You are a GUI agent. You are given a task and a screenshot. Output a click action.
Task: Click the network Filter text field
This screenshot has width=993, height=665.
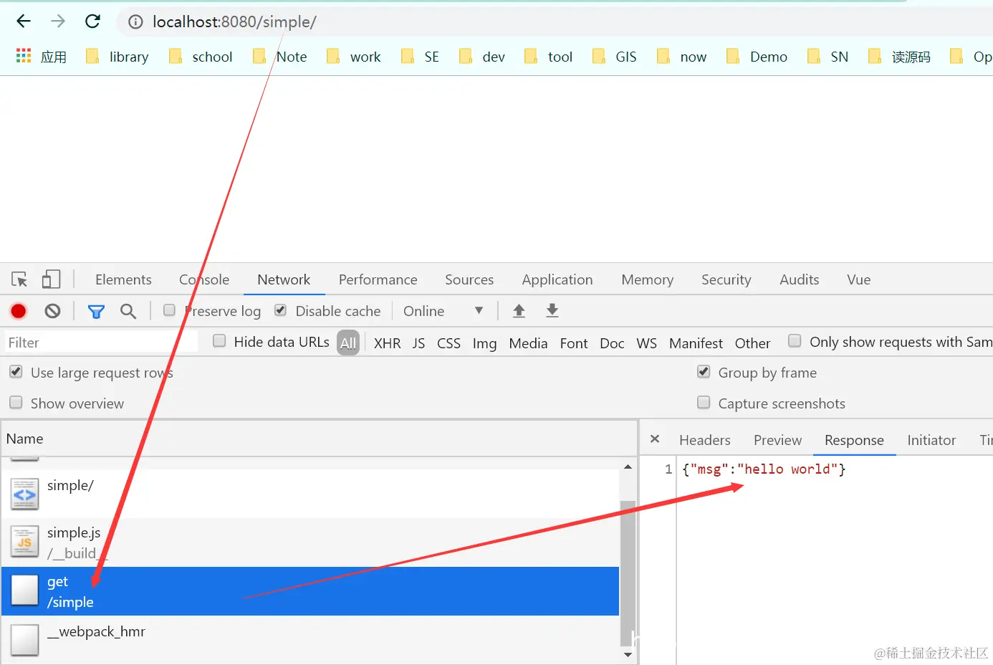pyautogui.click(x=101, y=343)
